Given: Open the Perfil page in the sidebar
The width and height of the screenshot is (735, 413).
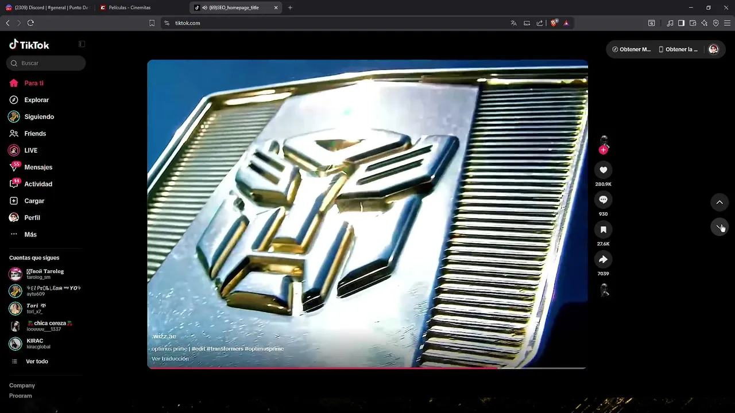Looking at the screenshot, I should tap(25, 218).
